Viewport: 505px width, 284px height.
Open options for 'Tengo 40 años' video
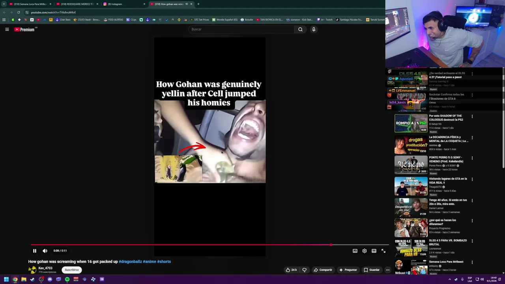(472, 200)
